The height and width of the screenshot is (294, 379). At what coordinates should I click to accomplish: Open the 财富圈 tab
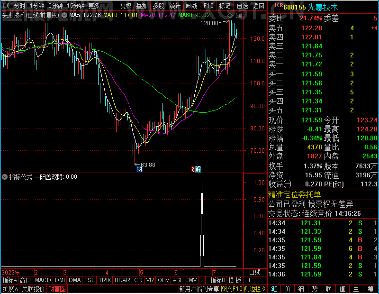tap(57, 289)
